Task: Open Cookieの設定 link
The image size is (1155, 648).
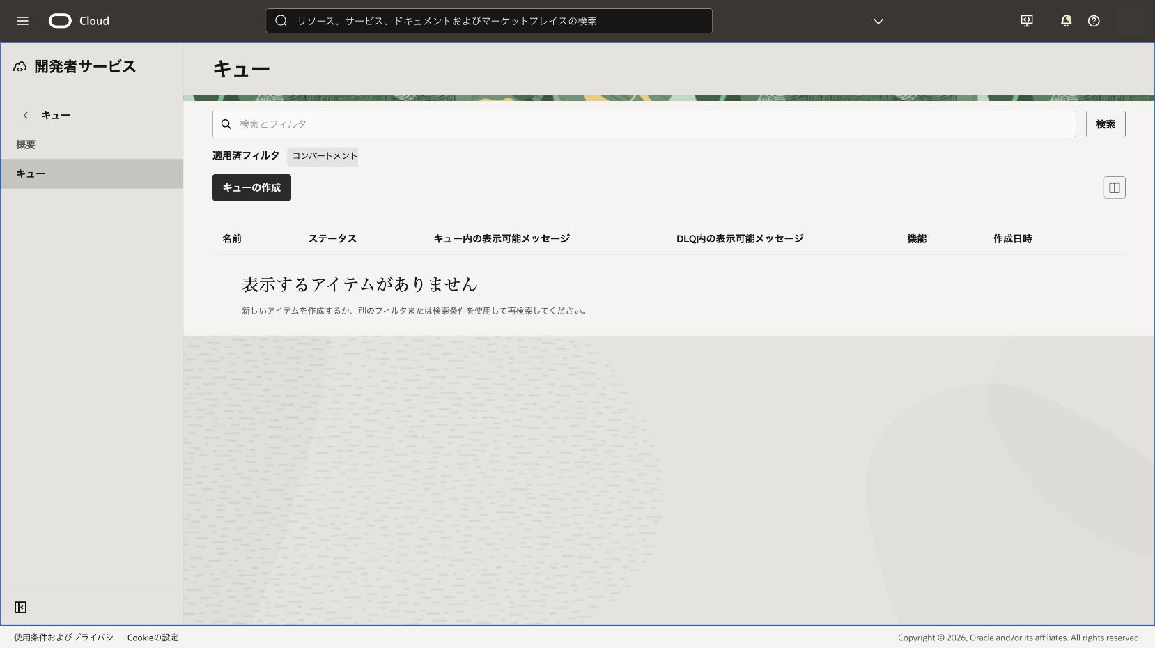Action: click(x=153, y=638)
